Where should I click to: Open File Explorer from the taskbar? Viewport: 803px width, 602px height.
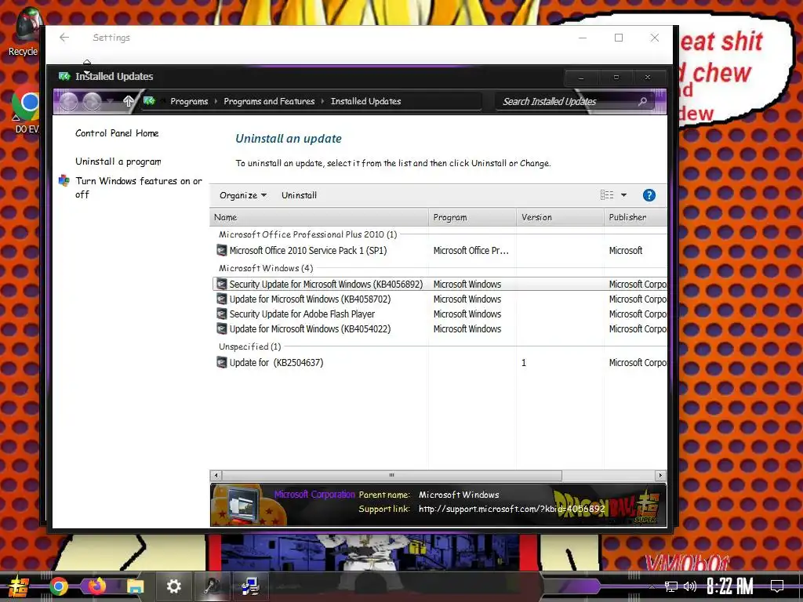coord(135,586)
